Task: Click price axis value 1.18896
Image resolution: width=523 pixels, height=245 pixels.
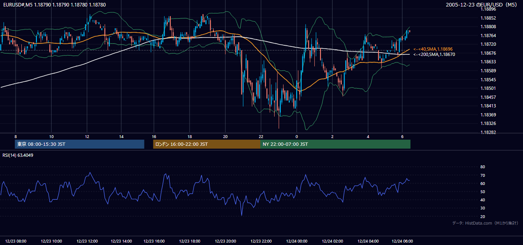Action: (x=488, y=9)
